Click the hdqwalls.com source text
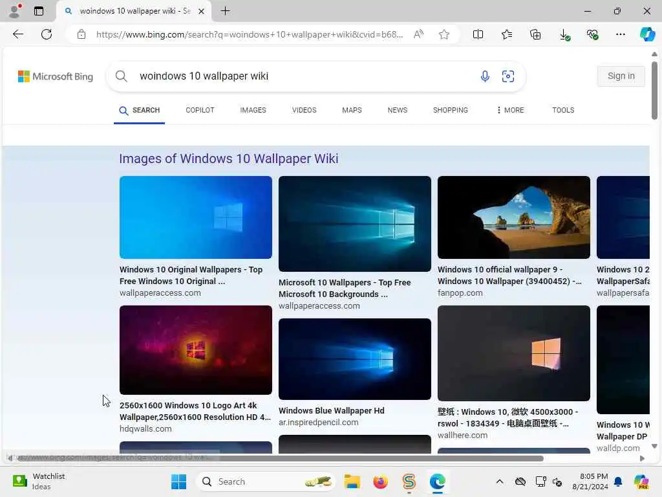 tap(145, 428)
